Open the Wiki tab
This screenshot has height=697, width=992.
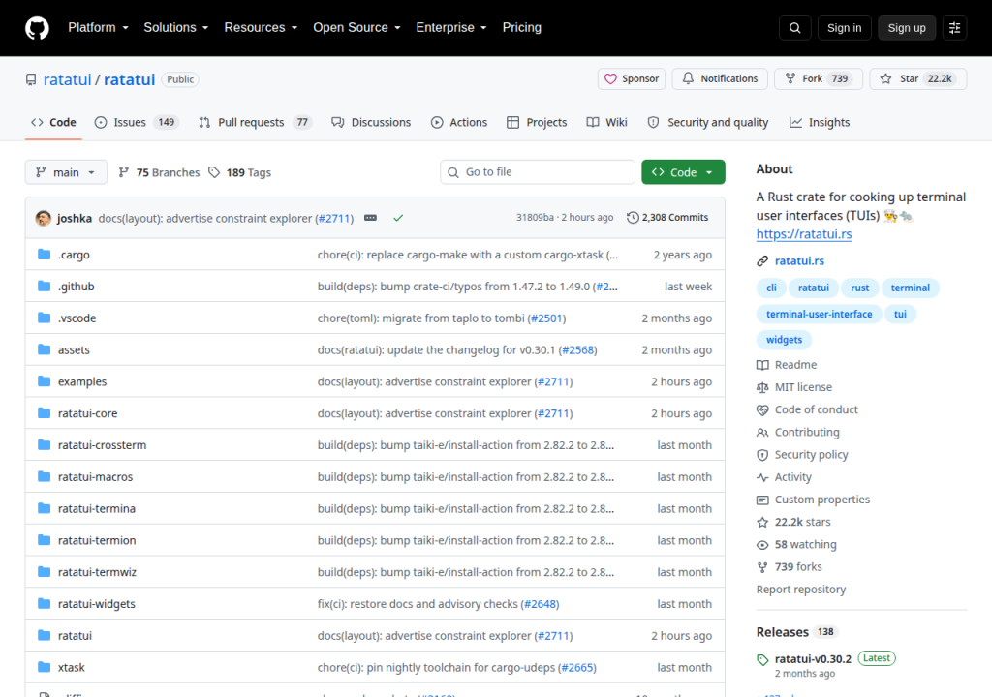[606, 122]
